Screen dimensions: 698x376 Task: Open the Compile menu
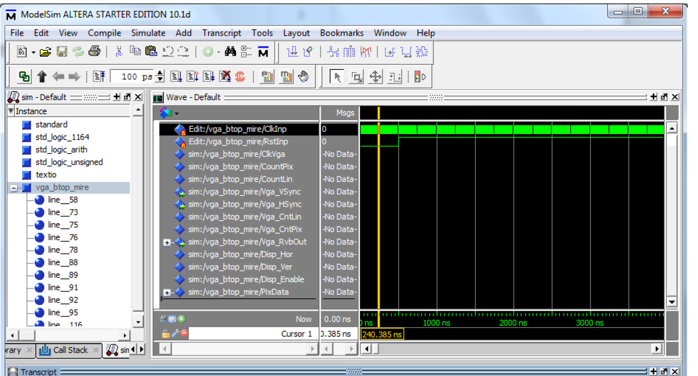[105, 33]
